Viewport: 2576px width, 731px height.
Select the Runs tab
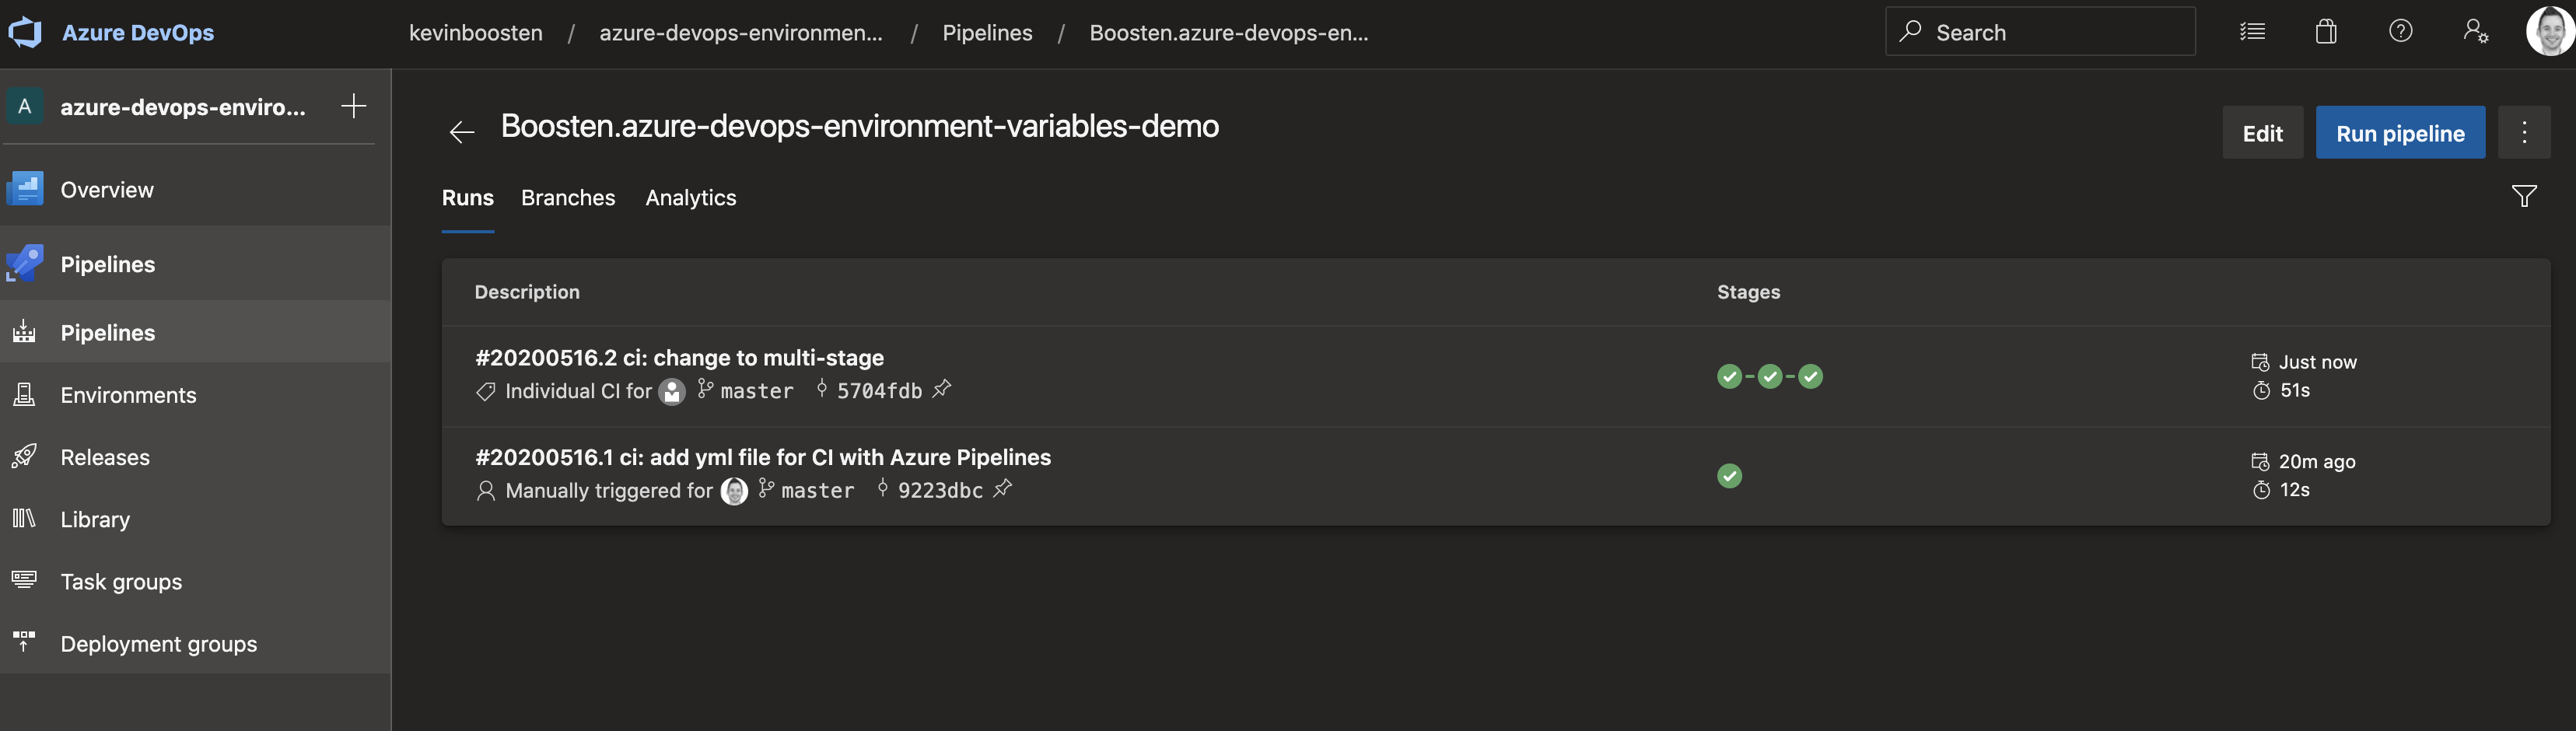(x=468, y=198)
